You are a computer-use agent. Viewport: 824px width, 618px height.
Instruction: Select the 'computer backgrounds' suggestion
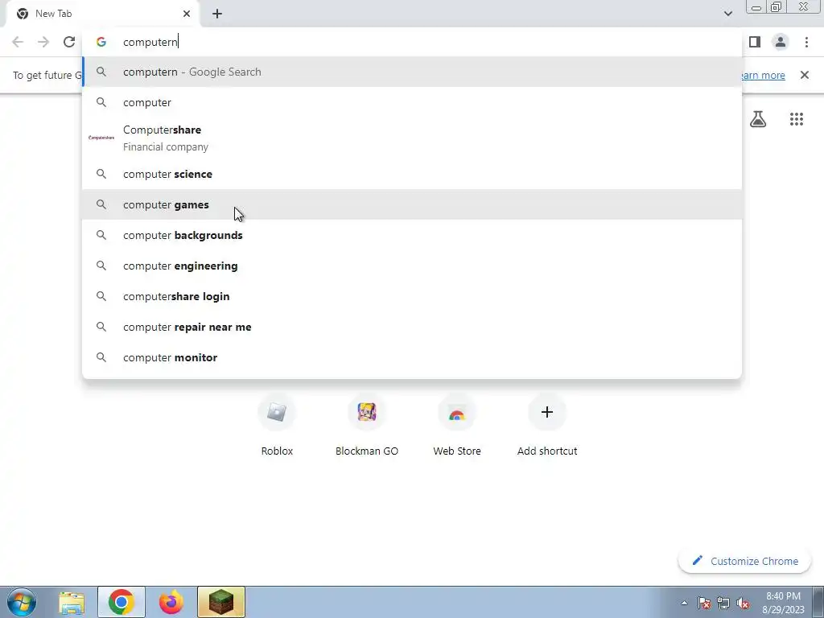click(412, 235)
